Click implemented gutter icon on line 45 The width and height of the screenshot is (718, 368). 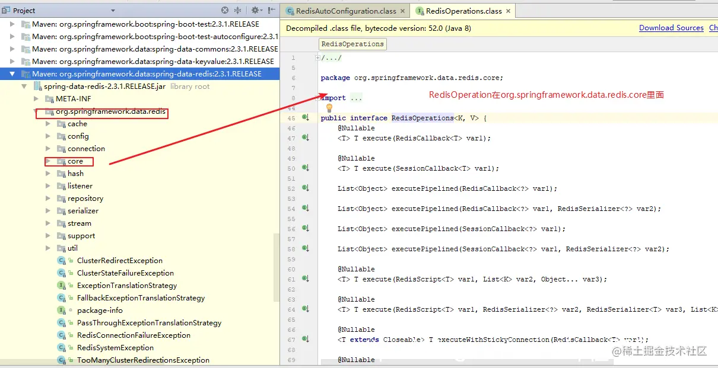tap(306, 118)
